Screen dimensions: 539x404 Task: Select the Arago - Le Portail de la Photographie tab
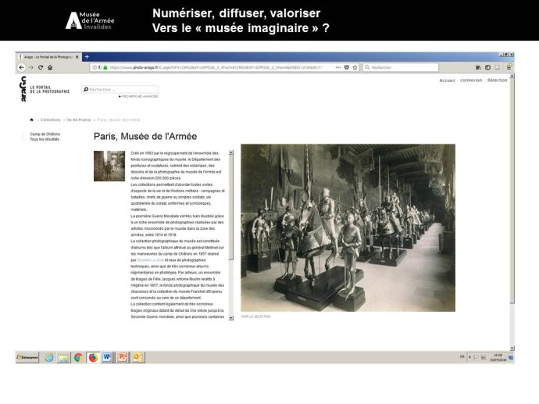[x=48, y=57]
